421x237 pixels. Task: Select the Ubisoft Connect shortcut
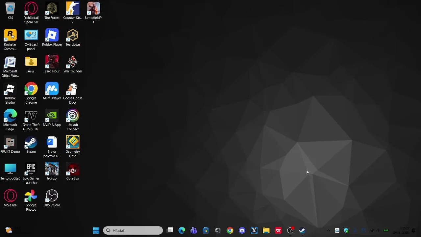73,120
